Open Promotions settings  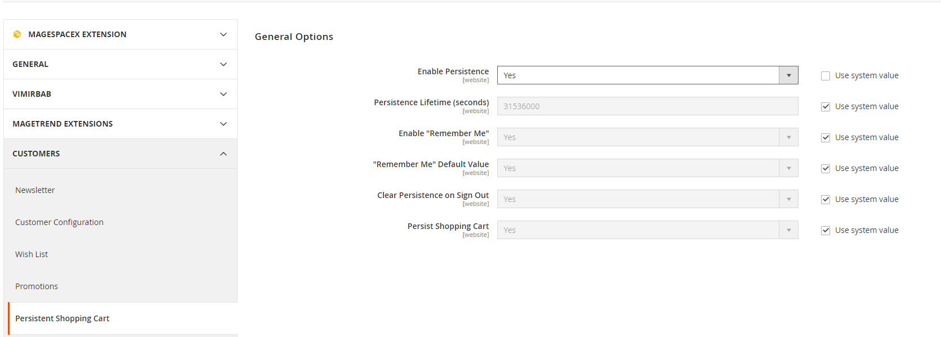pos(36,286)
